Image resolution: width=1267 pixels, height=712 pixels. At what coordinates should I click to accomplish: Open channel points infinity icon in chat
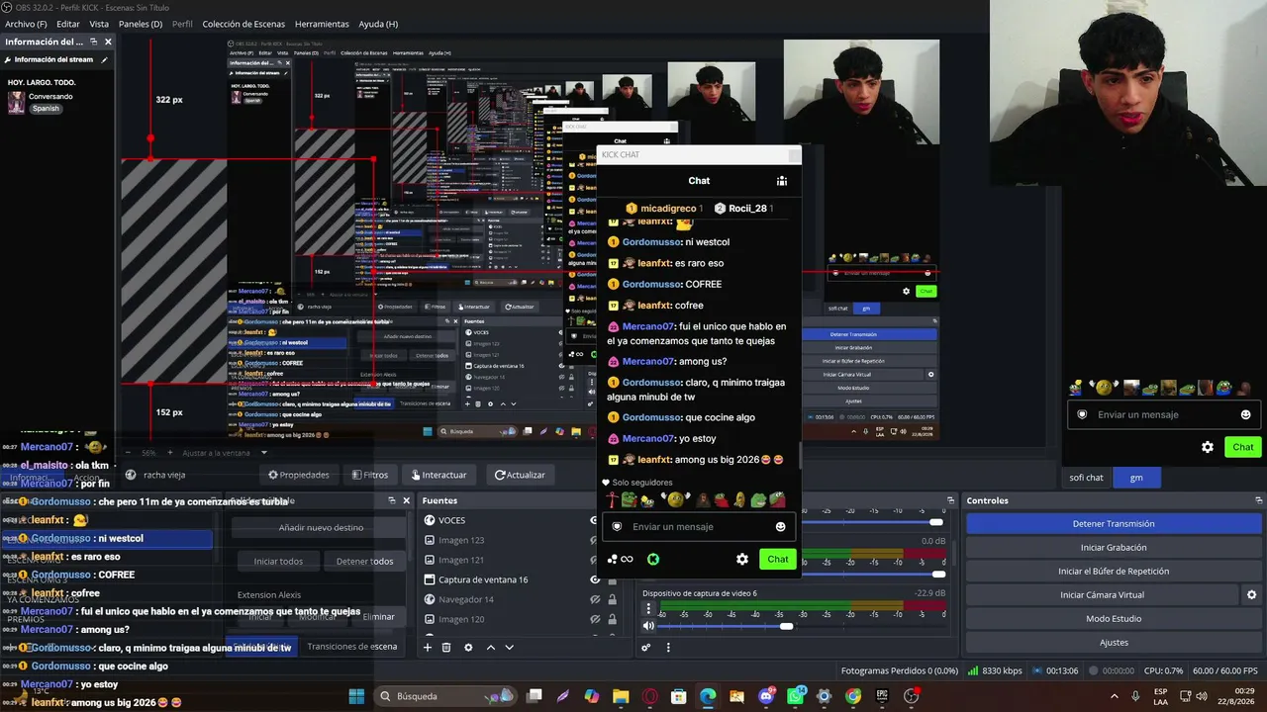pos(627,560)
